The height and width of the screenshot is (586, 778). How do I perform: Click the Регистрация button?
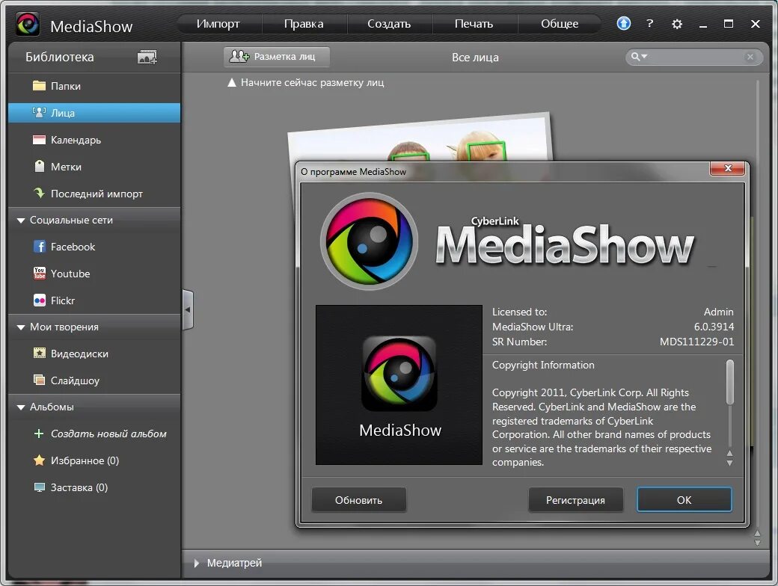click(x=575, y=500)
